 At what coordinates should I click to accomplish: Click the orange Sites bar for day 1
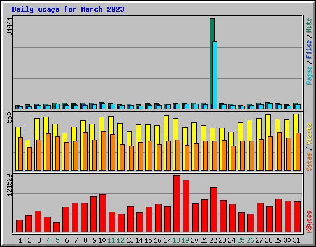(20, 154)
